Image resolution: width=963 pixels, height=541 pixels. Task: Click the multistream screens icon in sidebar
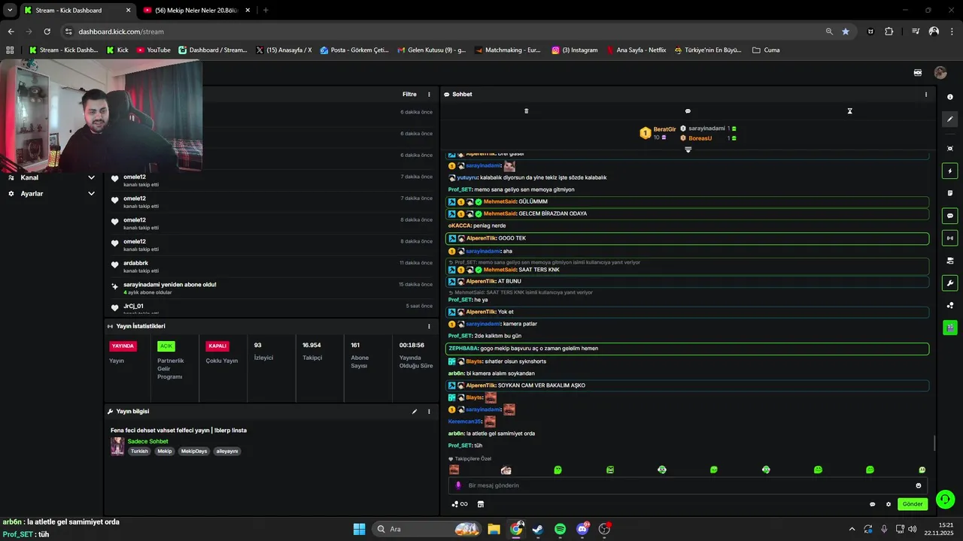pyautogui.click(x=950, y=261)
